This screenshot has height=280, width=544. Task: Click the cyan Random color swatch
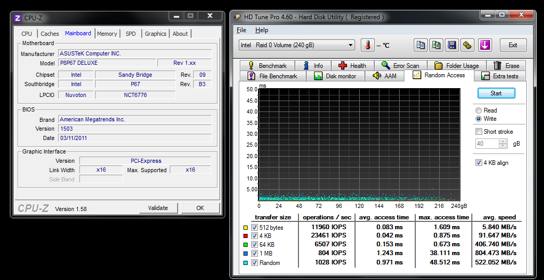pos(246,262)
